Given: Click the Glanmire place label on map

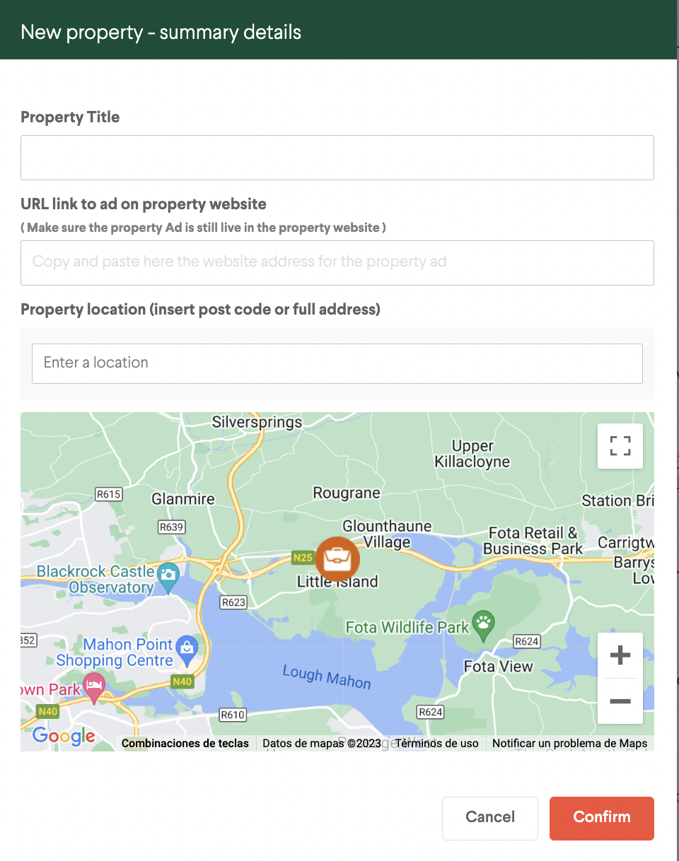Looking at the screenshot, I should tap(183, 499).
